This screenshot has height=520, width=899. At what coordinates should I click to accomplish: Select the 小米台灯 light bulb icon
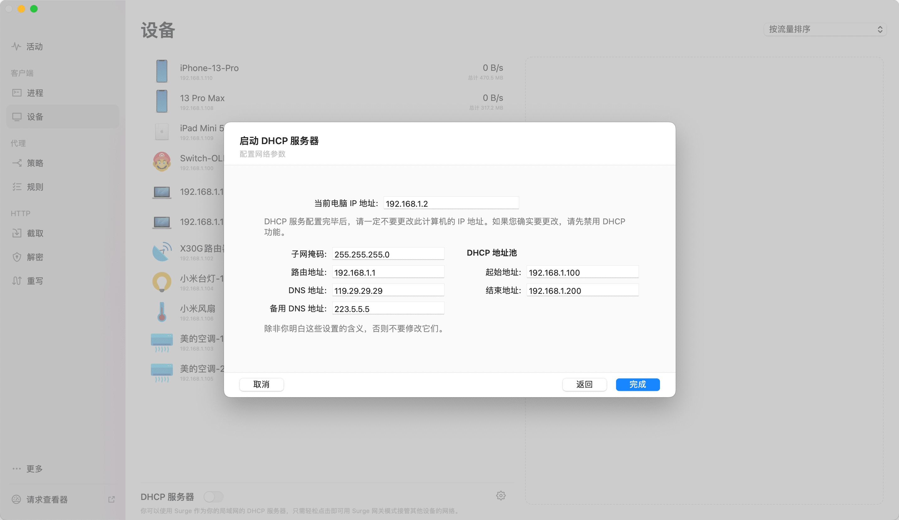coord(162,282)
